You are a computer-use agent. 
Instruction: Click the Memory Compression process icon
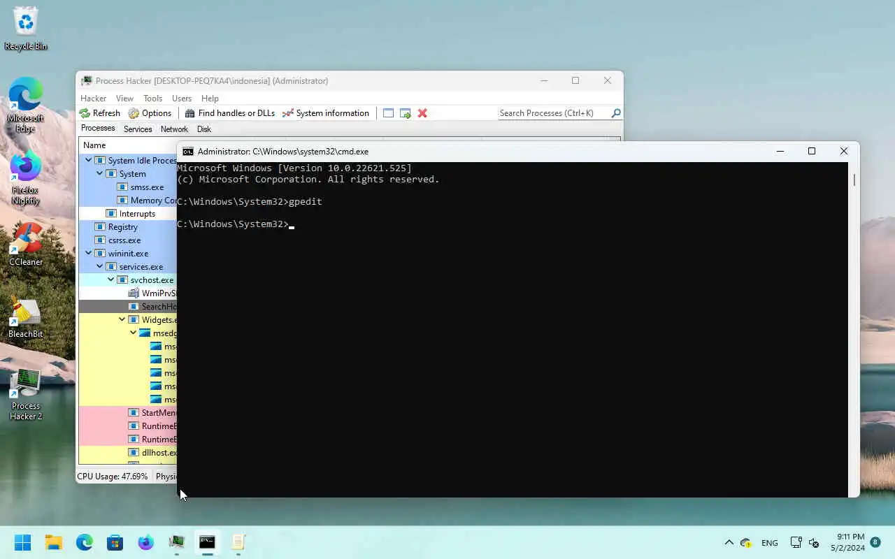click(x=122, y=201)
